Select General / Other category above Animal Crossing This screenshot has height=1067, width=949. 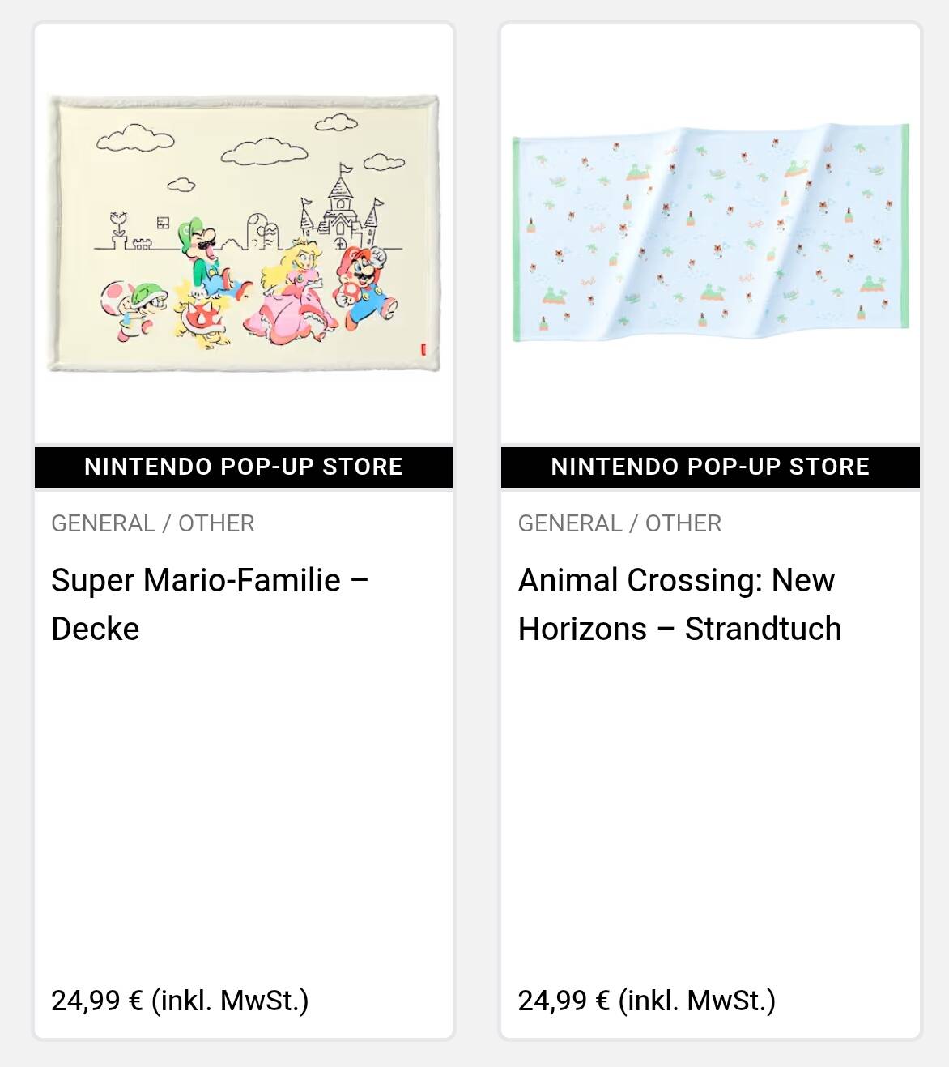click(619, 523)
